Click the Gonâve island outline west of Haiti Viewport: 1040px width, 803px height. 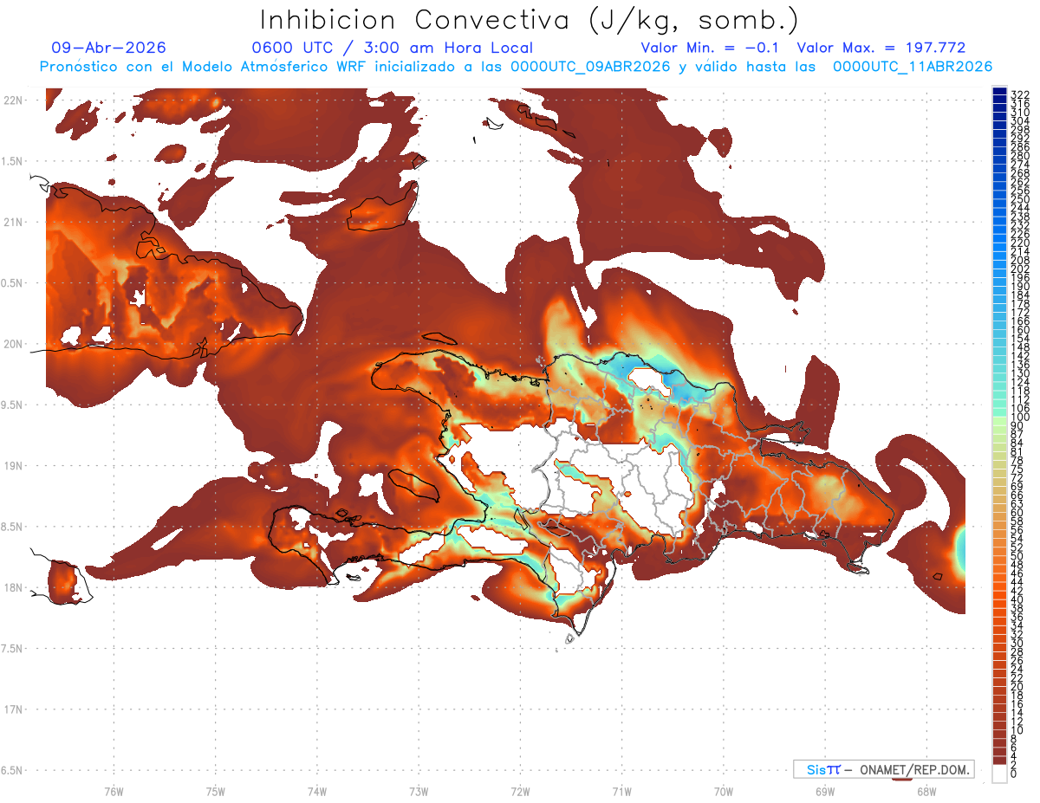(414, 485)
